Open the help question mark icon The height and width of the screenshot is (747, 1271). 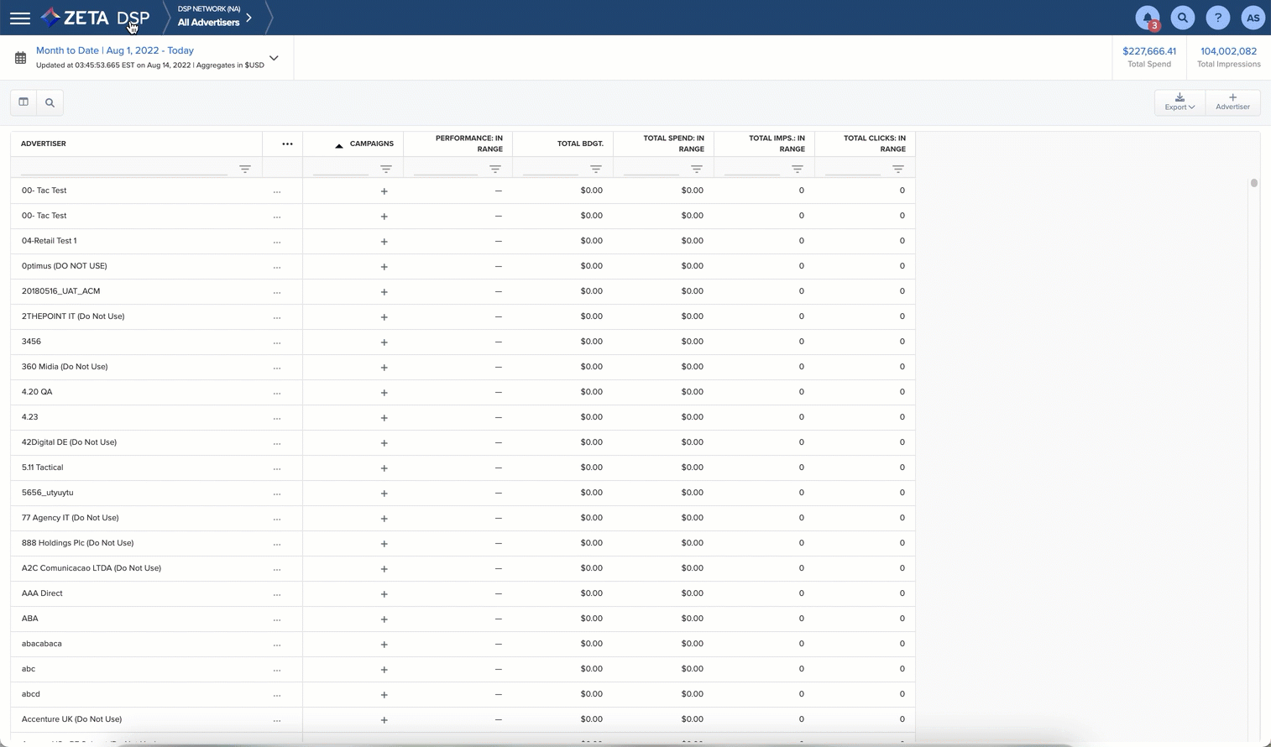tap(1217, 18)
